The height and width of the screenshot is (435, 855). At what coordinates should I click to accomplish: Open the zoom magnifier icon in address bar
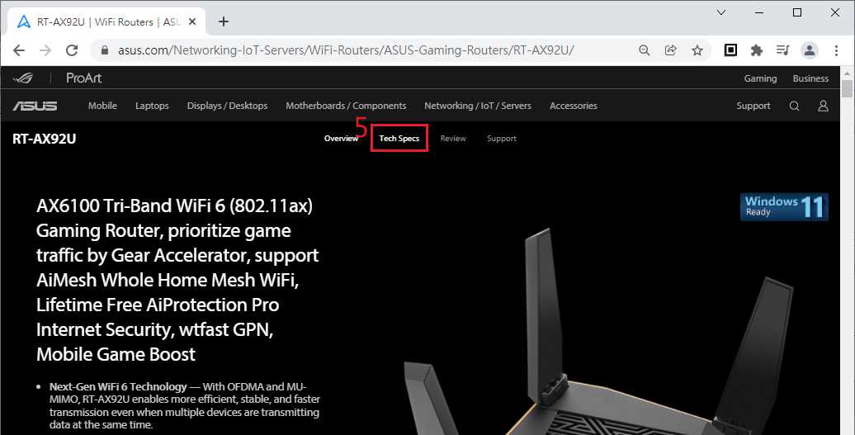645,50
